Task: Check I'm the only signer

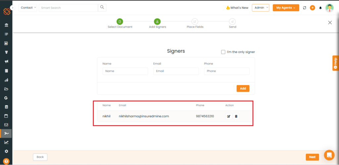Action: (223, 52)
